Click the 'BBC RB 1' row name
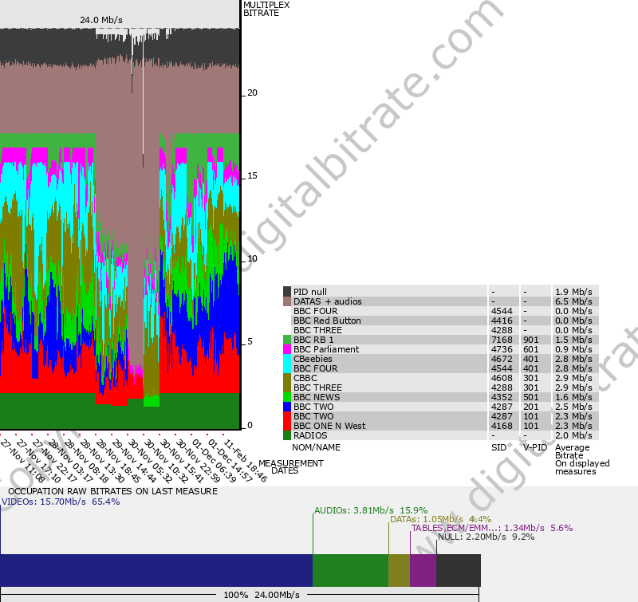This screenshot has height=602, width=638. 313,340
